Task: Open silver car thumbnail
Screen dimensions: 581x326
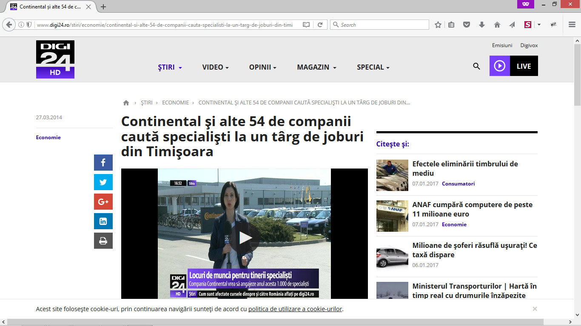Action: [x=392, y=257]
